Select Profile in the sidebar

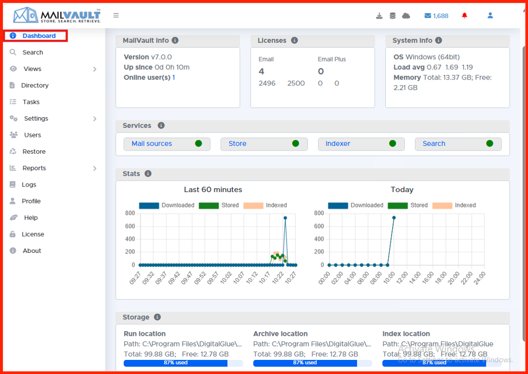[x=32, y=201]
